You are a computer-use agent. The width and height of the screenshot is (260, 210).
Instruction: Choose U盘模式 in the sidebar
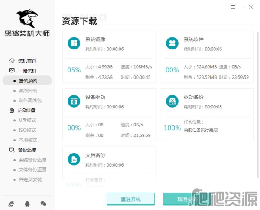(27, 120)
